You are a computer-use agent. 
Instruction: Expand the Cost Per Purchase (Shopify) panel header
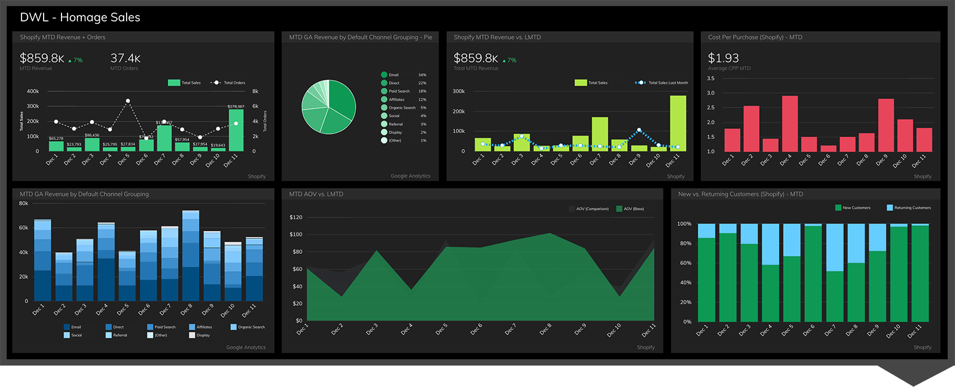pos(755,37)
